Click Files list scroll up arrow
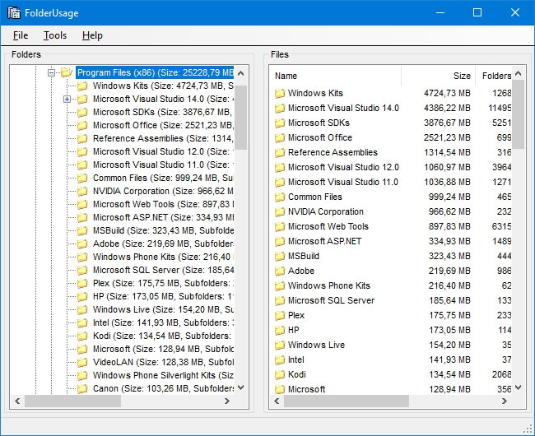This screenshot has height=436, width=535. pos(519,73)
